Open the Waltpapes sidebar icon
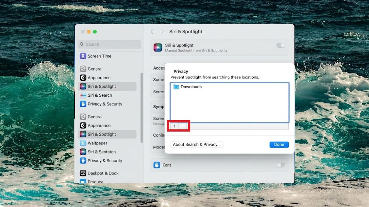Image resolution: width=369 pixels, height=207 pixels. 83,143
